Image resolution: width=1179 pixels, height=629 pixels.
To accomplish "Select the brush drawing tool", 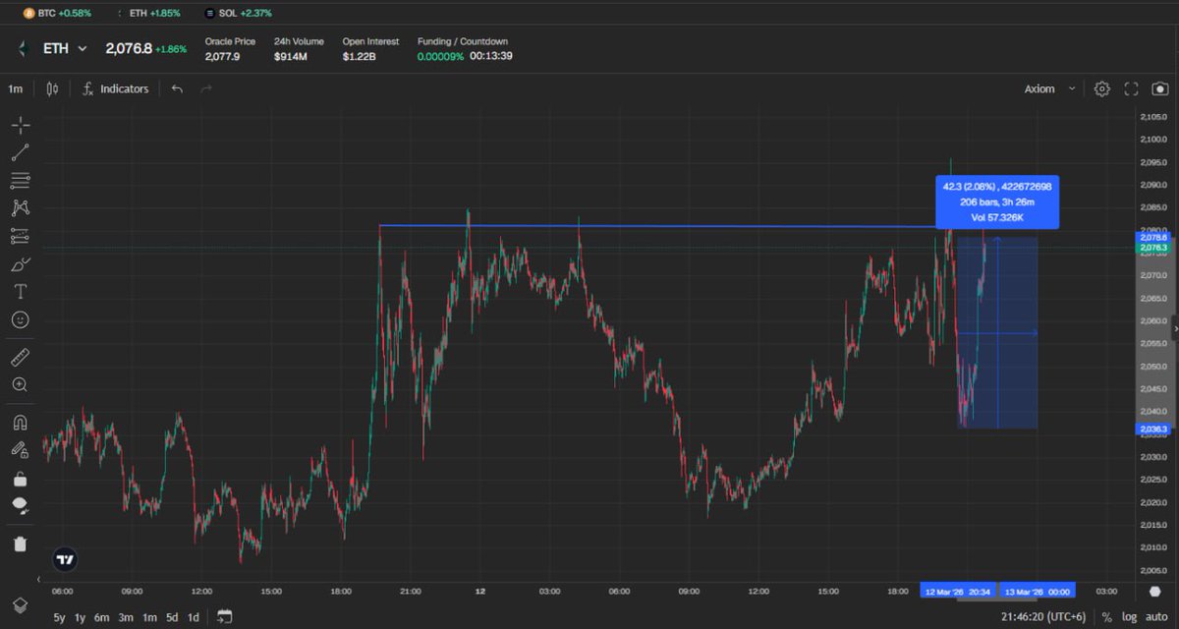I will tap(21, 264).
